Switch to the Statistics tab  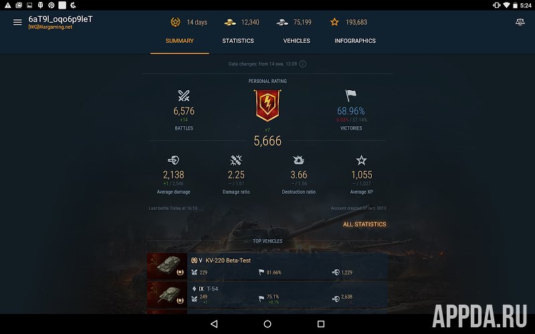(238, 41)
